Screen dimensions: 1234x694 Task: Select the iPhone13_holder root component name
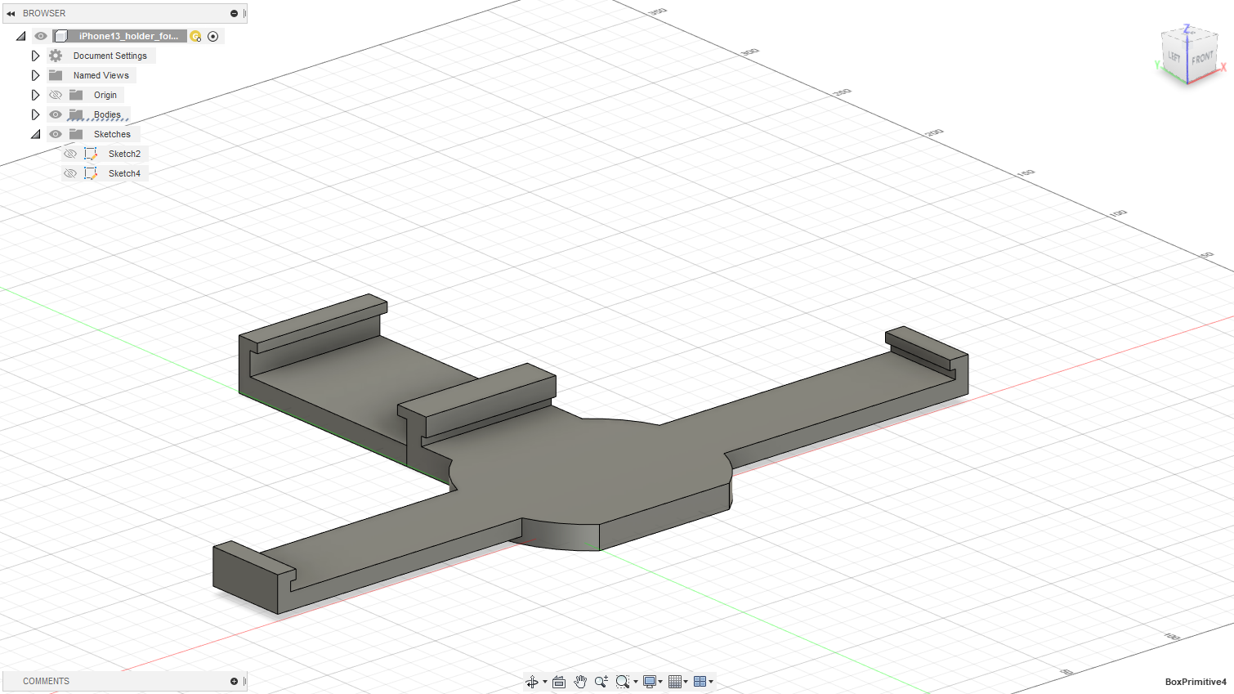tap(128, 36)
